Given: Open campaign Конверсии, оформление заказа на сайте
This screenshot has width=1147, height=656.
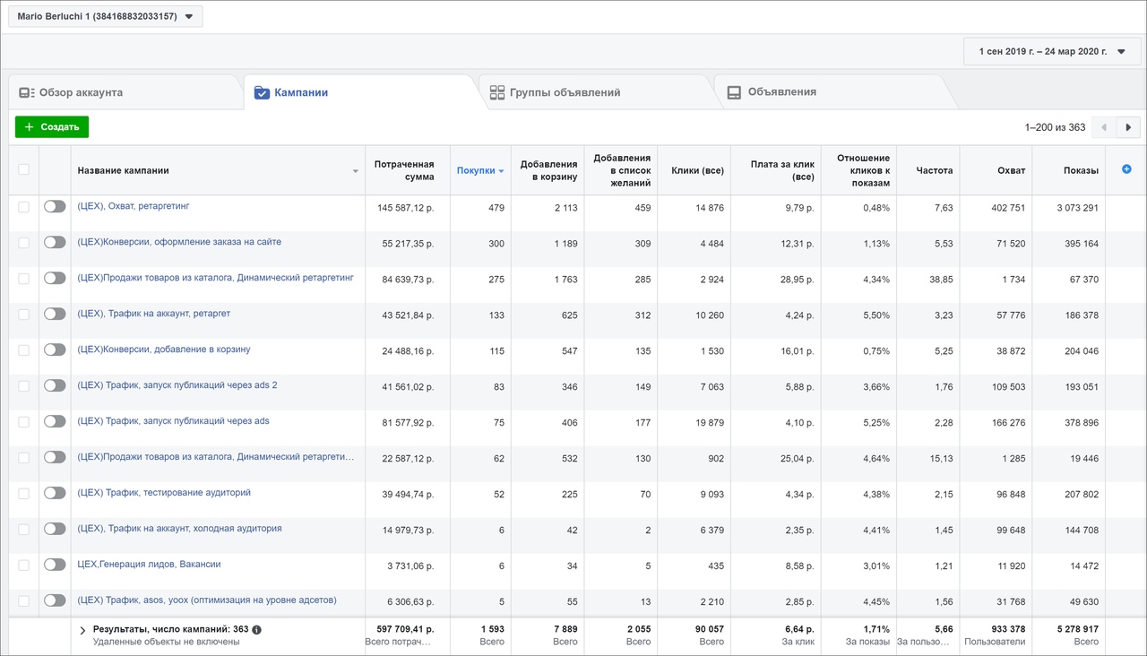Looking at the screenshot, I should click(x=179, y=242).
